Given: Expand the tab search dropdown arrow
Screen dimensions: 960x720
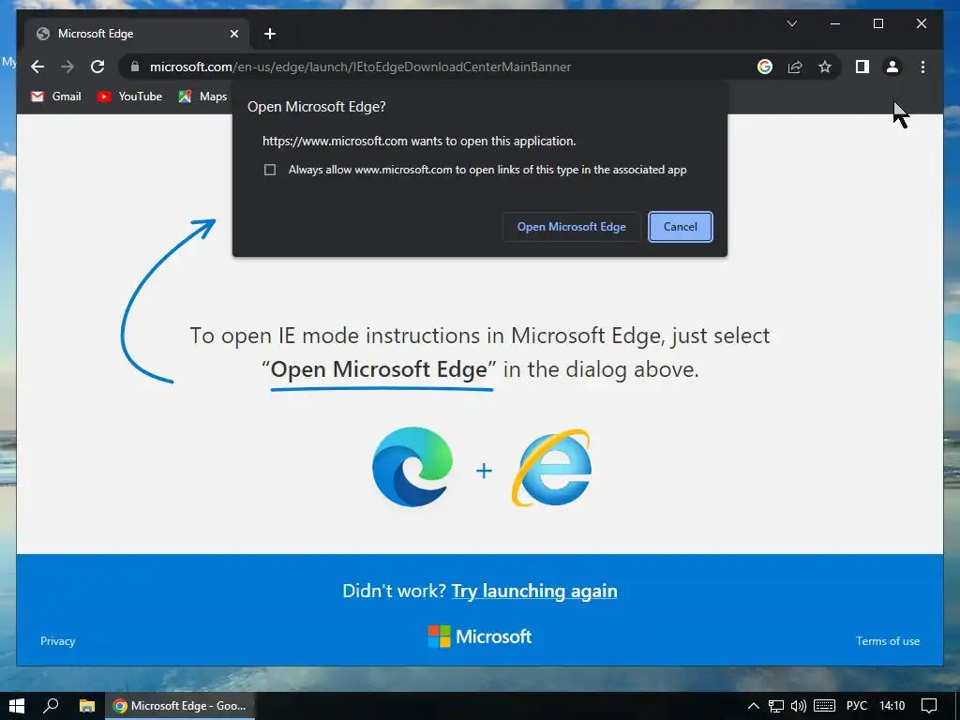Looking at the screenshot, I should pyautogui.click(x=791, y=23).
